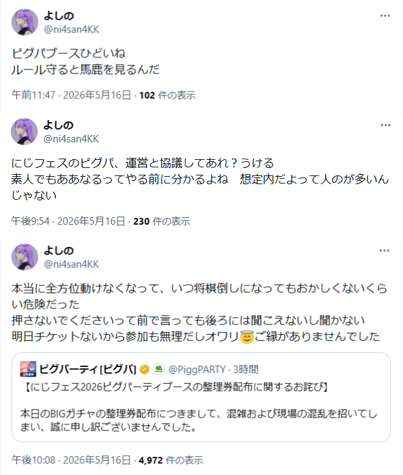Click the gold verified badge beside ピグパーティ
Image resolution: width=403 pixels, height=475 pixels.
[x=145, y=369]
